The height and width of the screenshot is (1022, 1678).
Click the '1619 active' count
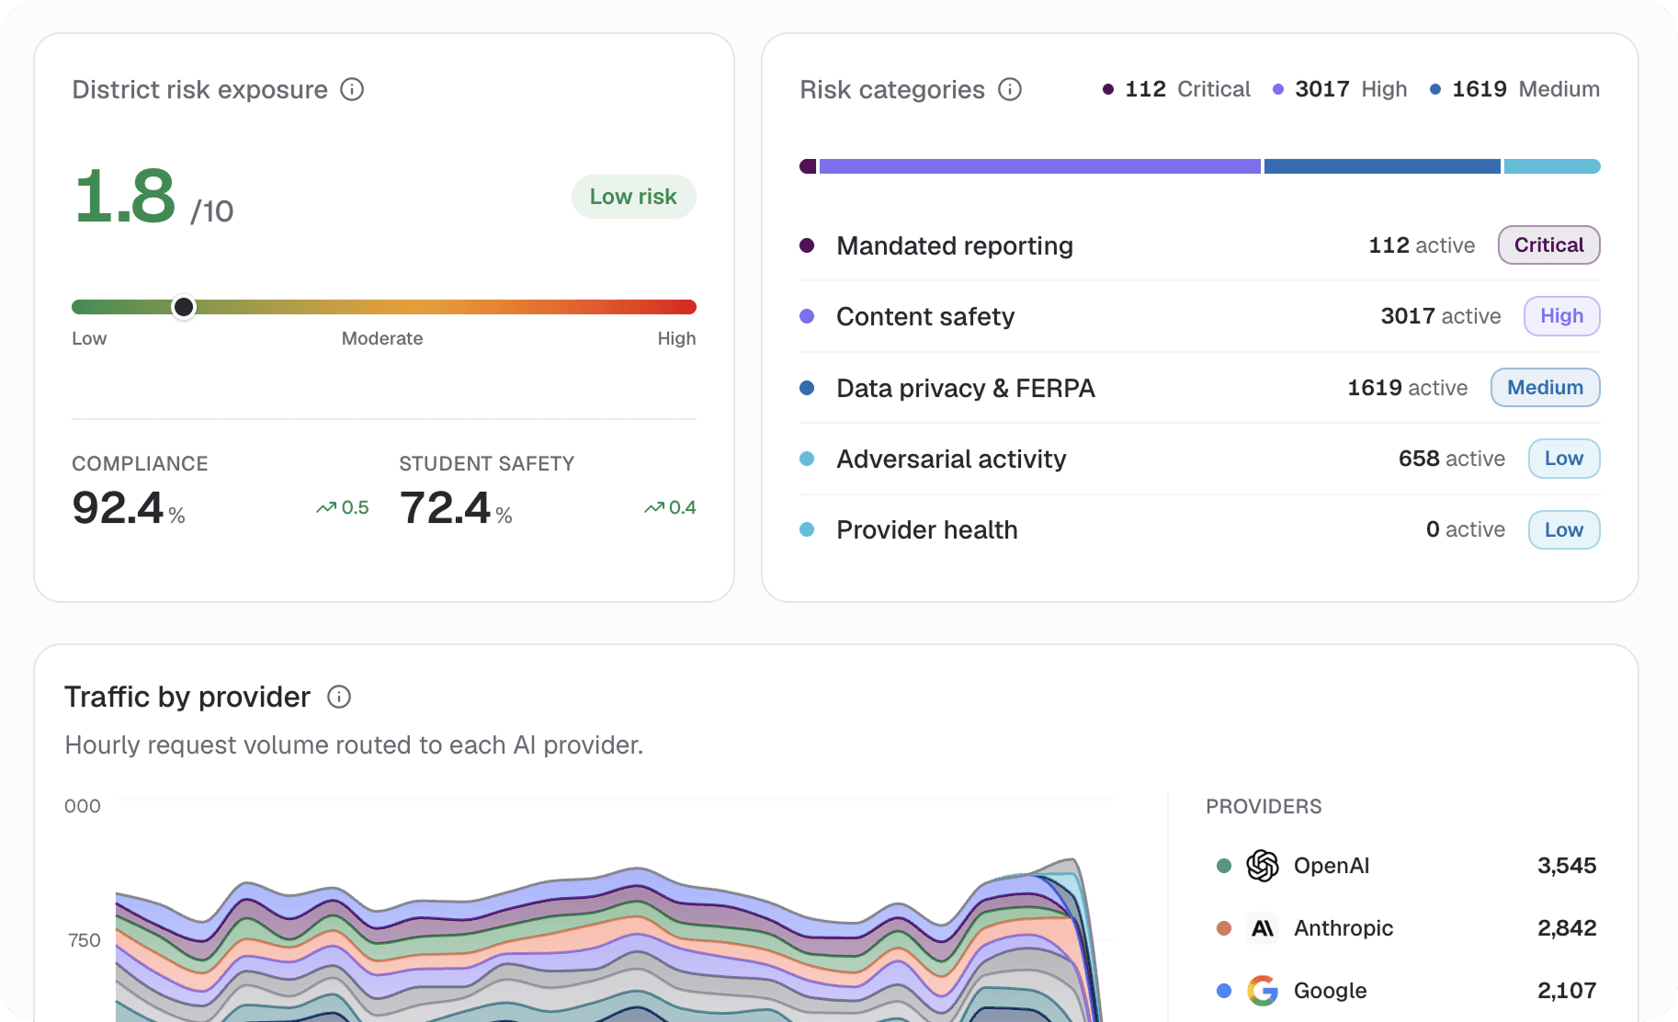point(1408,388)
